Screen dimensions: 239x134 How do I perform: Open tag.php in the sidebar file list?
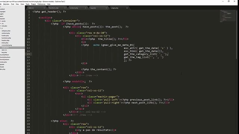[4, 52]
